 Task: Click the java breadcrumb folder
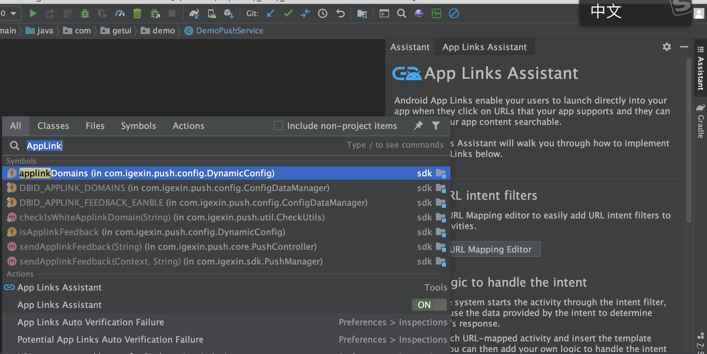(x=40, y=31)
